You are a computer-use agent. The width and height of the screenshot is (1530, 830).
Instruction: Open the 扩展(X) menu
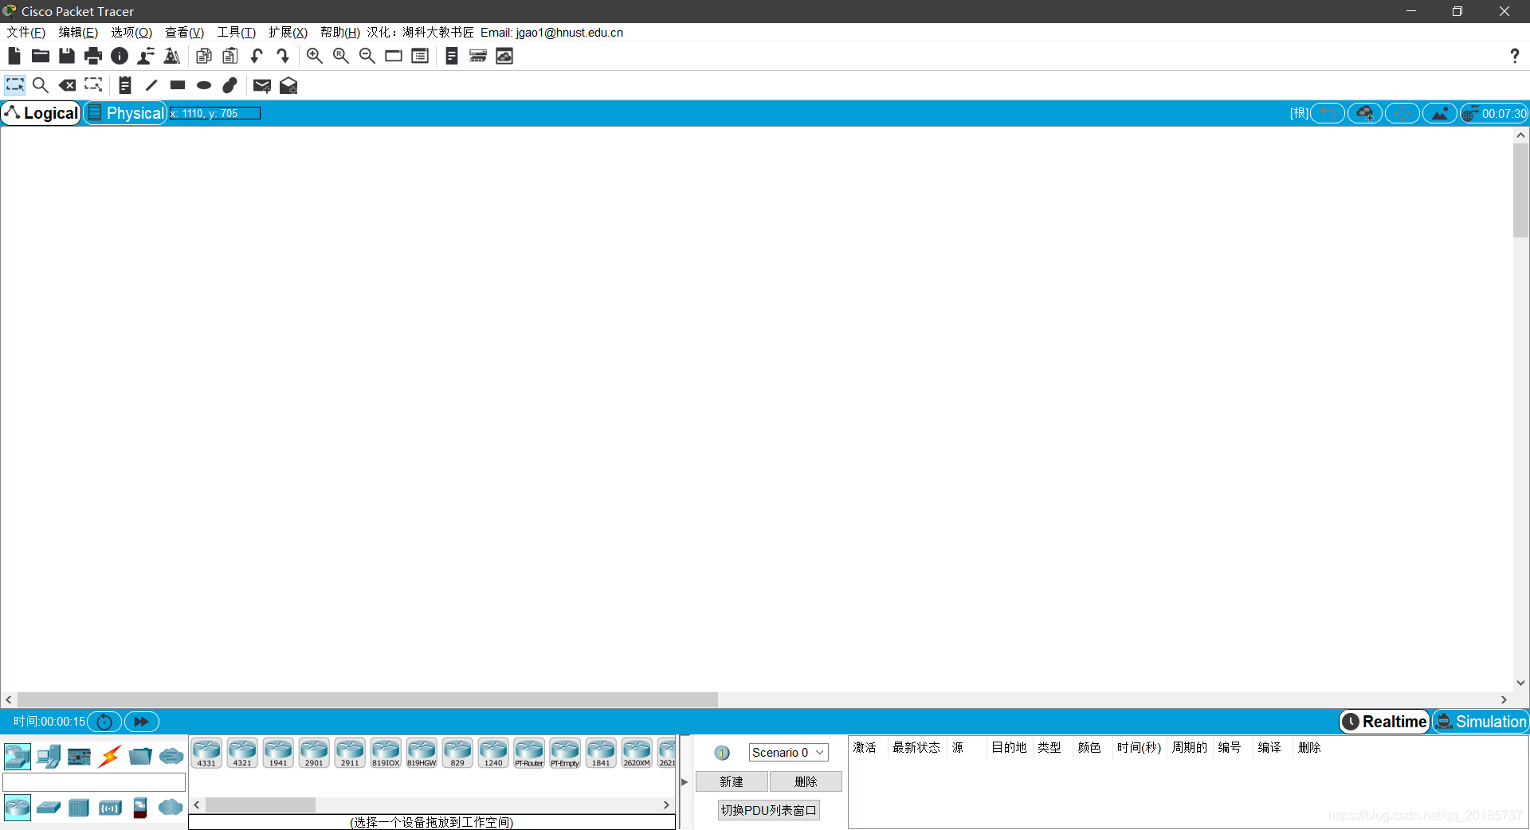click(288, 33)
